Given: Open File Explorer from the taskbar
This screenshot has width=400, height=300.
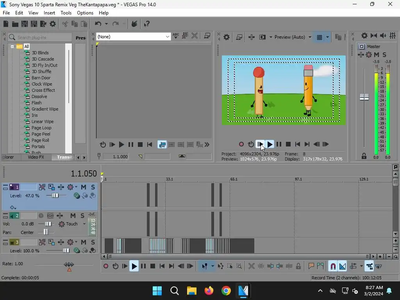Looking at the screenshot, I should pos(191,291).
